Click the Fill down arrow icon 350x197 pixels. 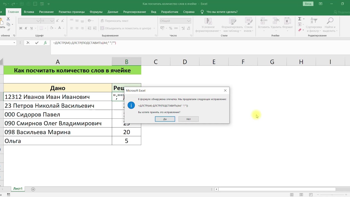pos(300,25)
